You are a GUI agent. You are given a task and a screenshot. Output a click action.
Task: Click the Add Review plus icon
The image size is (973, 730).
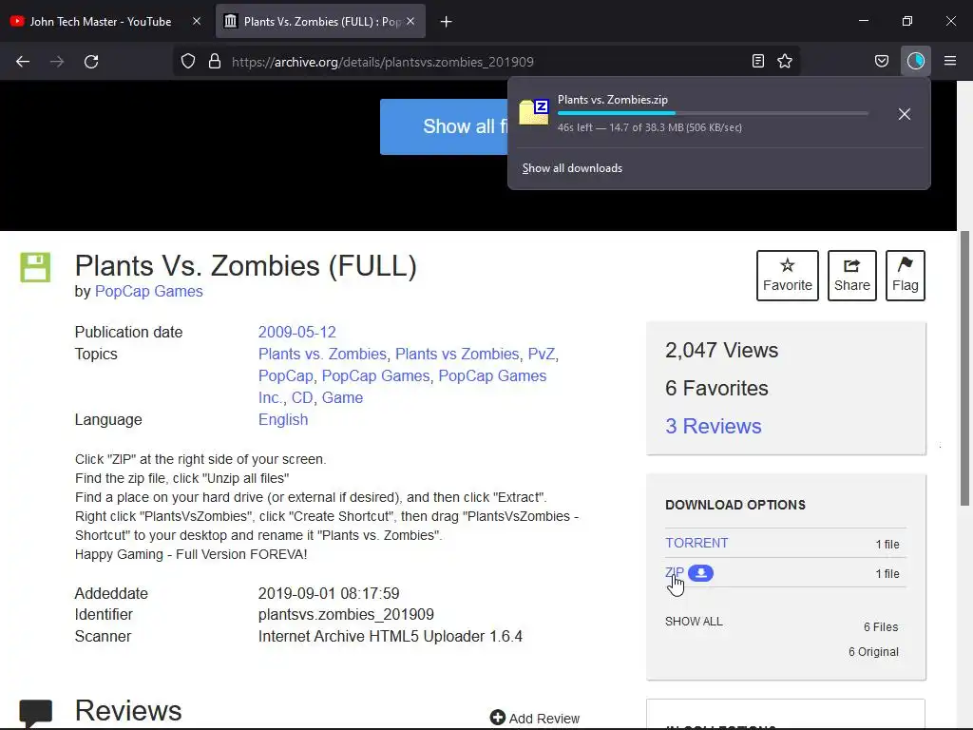[x=497, y=718]
